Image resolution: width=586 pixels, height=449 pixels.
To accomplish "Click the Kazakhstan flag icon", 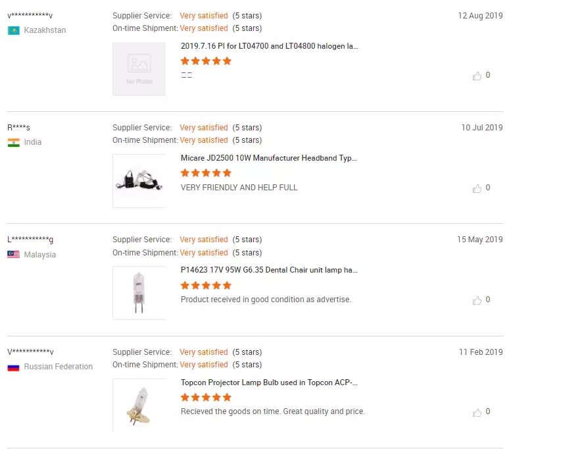I will [x=13, y=30].
